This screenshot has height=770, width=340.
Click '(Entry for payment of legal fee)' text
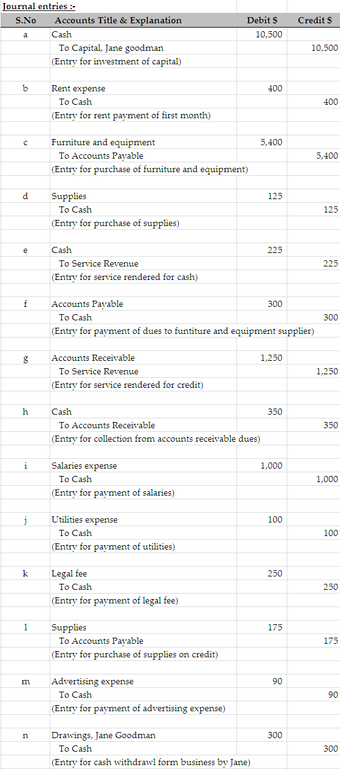coord(115,600)
